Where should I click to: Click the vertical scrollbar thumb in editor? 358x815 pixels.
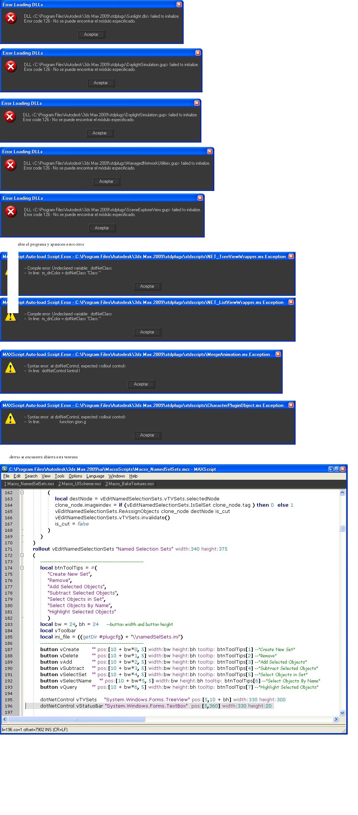click(342, 528)
